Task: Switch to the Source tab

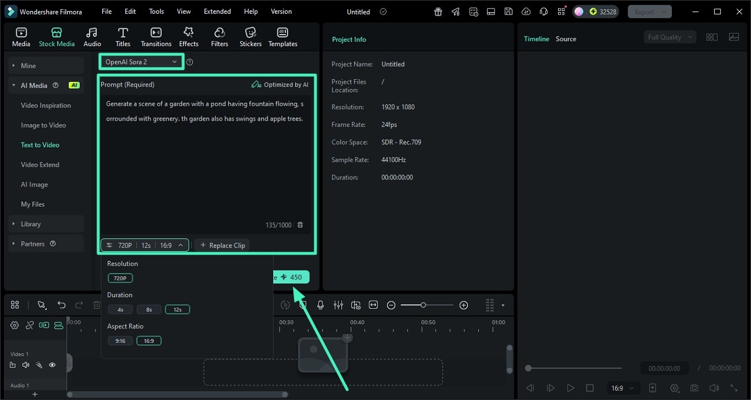Action: 566,39
